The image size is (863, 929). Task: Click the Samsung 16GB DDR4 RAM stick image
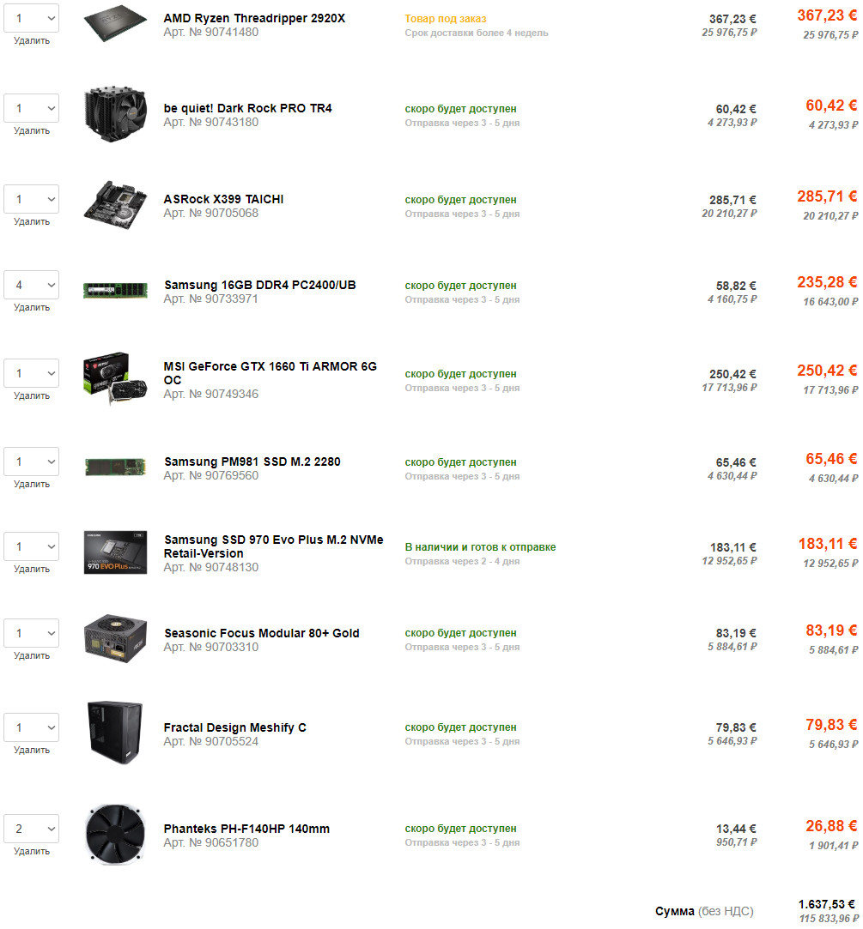[115, 290]
